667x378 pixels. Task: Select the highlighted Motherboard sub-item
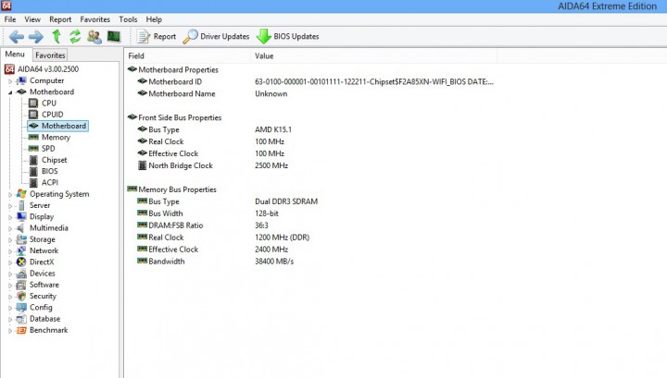coord(57,126)
